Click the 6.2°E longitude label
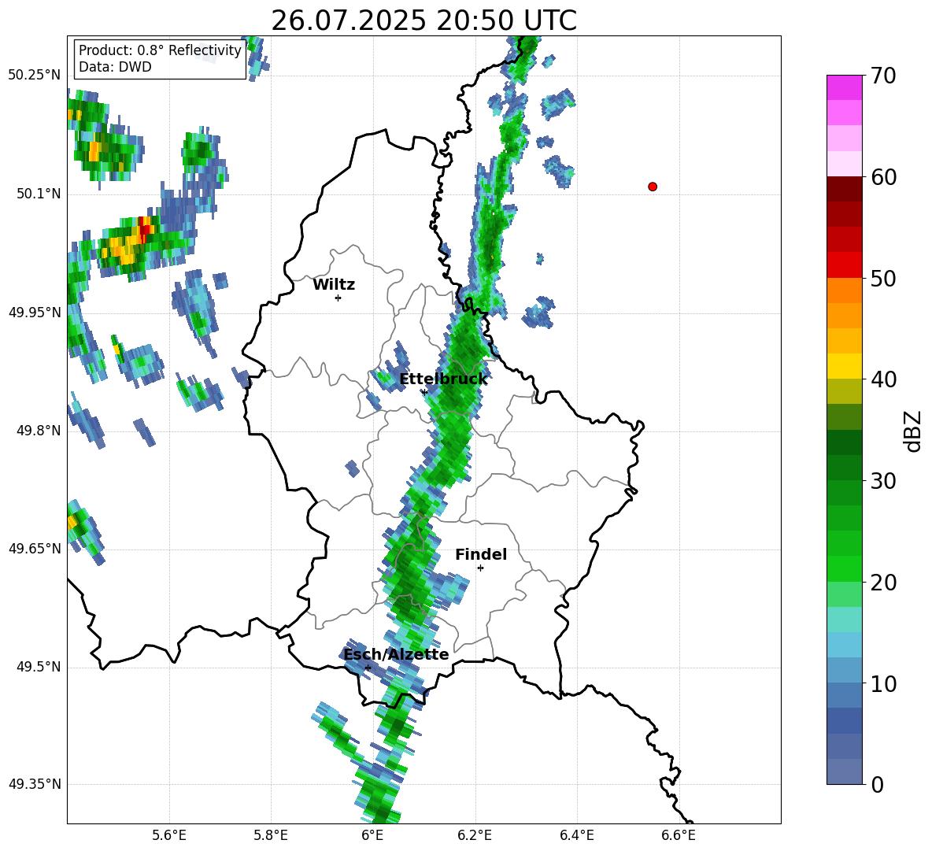The height and width of the screenshot is (851, 932). [x=475, y=836]
